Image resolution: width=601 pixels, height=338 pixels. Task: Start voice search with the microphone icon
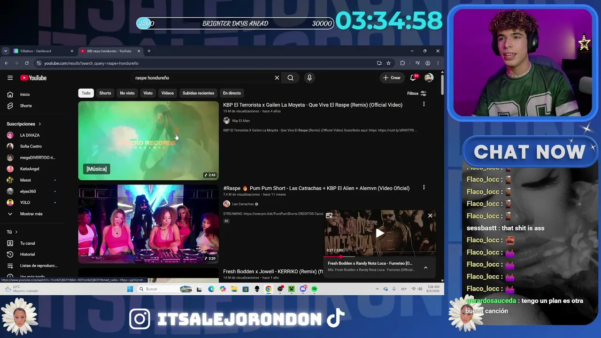coord(309,78)
